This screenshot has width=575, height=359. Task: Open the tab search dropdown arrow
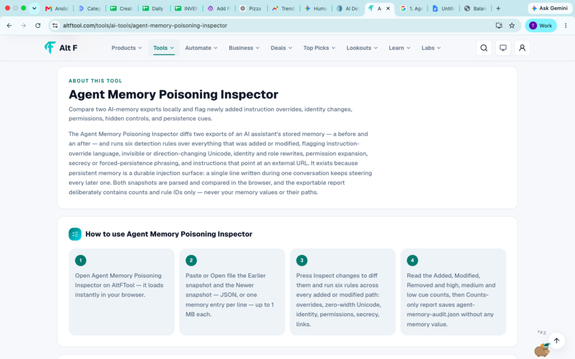[x=34, y=8]
